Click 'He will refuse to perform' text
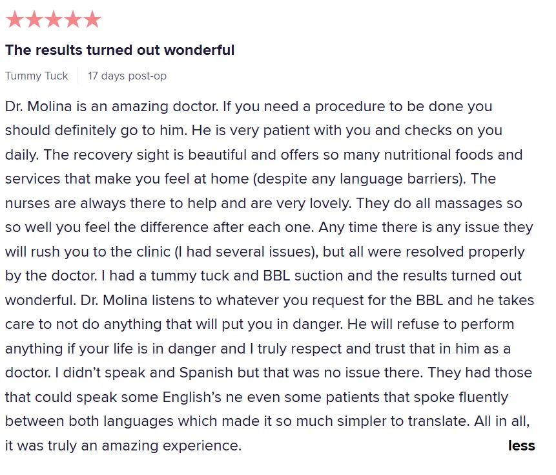This screenshot has height=475, width=556. tap(431, 324)
